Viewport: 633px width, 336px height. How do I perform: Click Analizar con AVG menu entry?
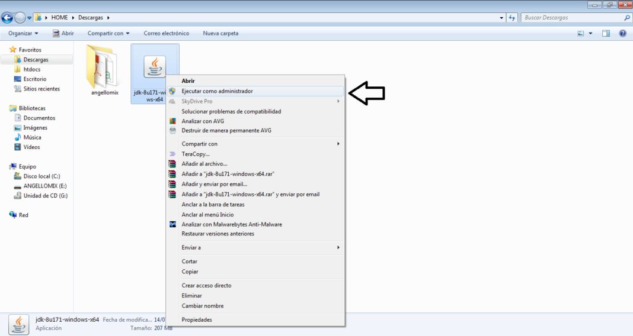pos(203,121)
